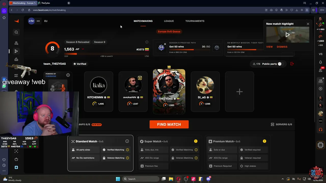Close the New match highlight popup

[x=308, y=24]
